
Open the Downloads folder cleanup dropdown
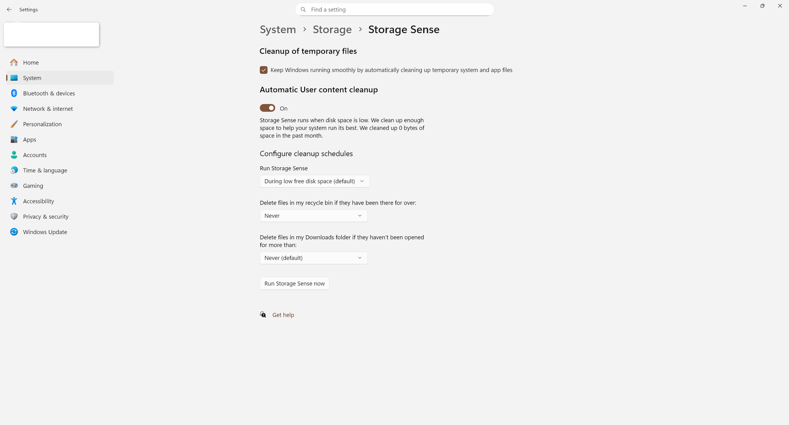(x=313, y=258)
